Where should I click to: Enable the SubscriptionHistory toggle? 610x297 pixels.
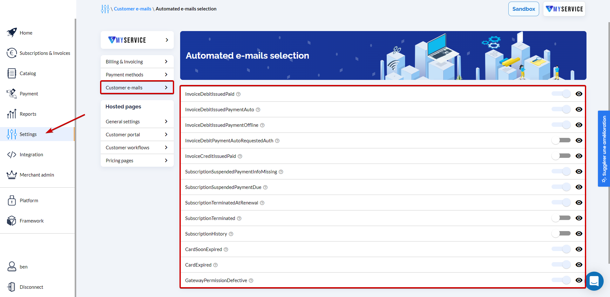pos(561,234)
